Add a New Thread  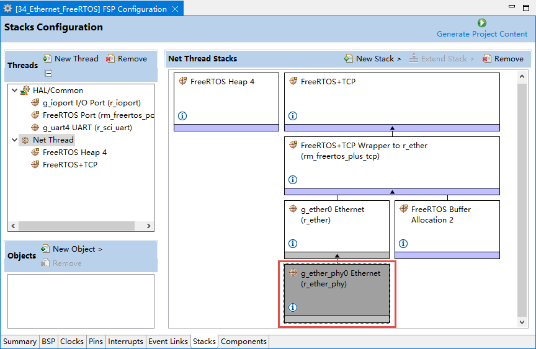[x=71, y=59]
